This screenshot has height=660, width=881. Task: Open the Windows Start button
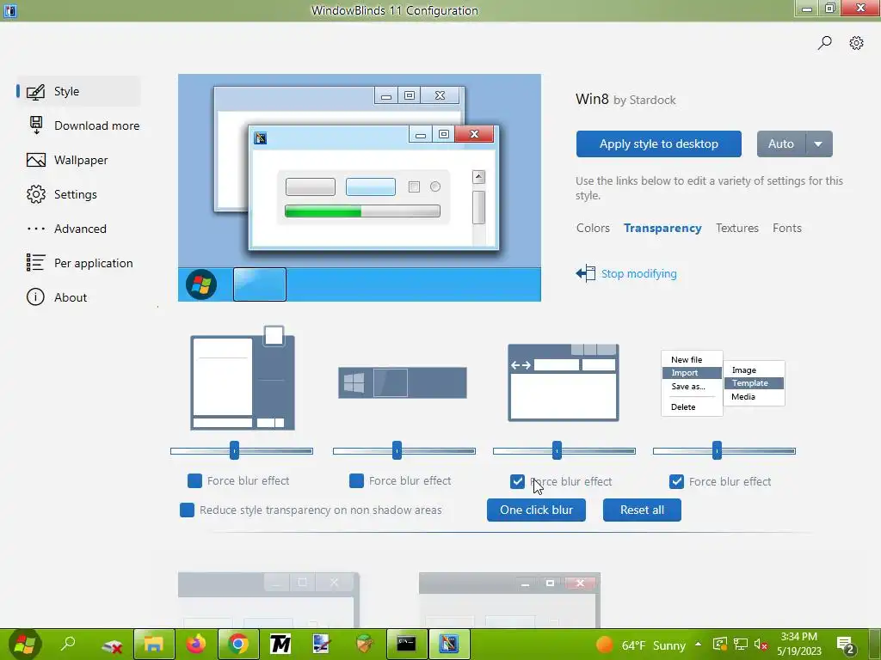[24, 644]
